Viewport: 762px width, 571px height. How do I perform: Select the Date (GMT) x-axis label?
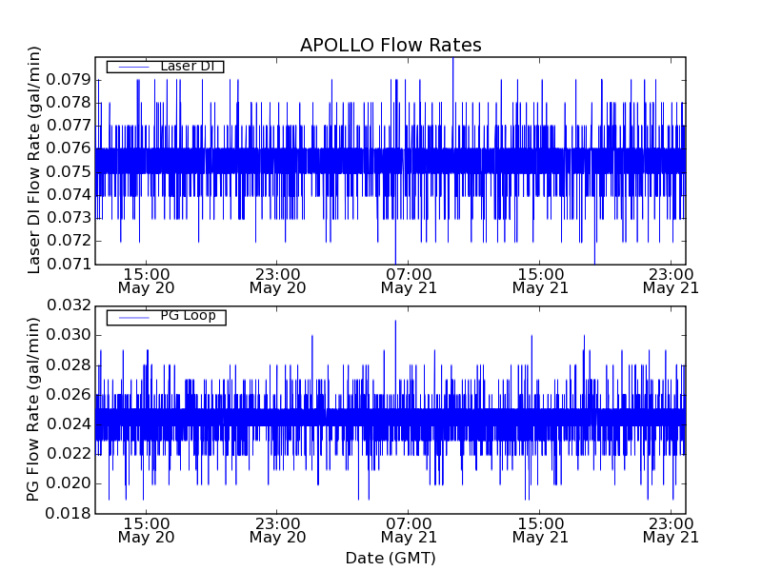pyautogui.click(x=391, y=558)
